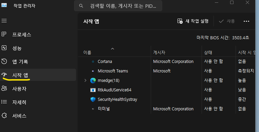Go to the 사용자 page
The image size is (259, 132).
(38, 89)
